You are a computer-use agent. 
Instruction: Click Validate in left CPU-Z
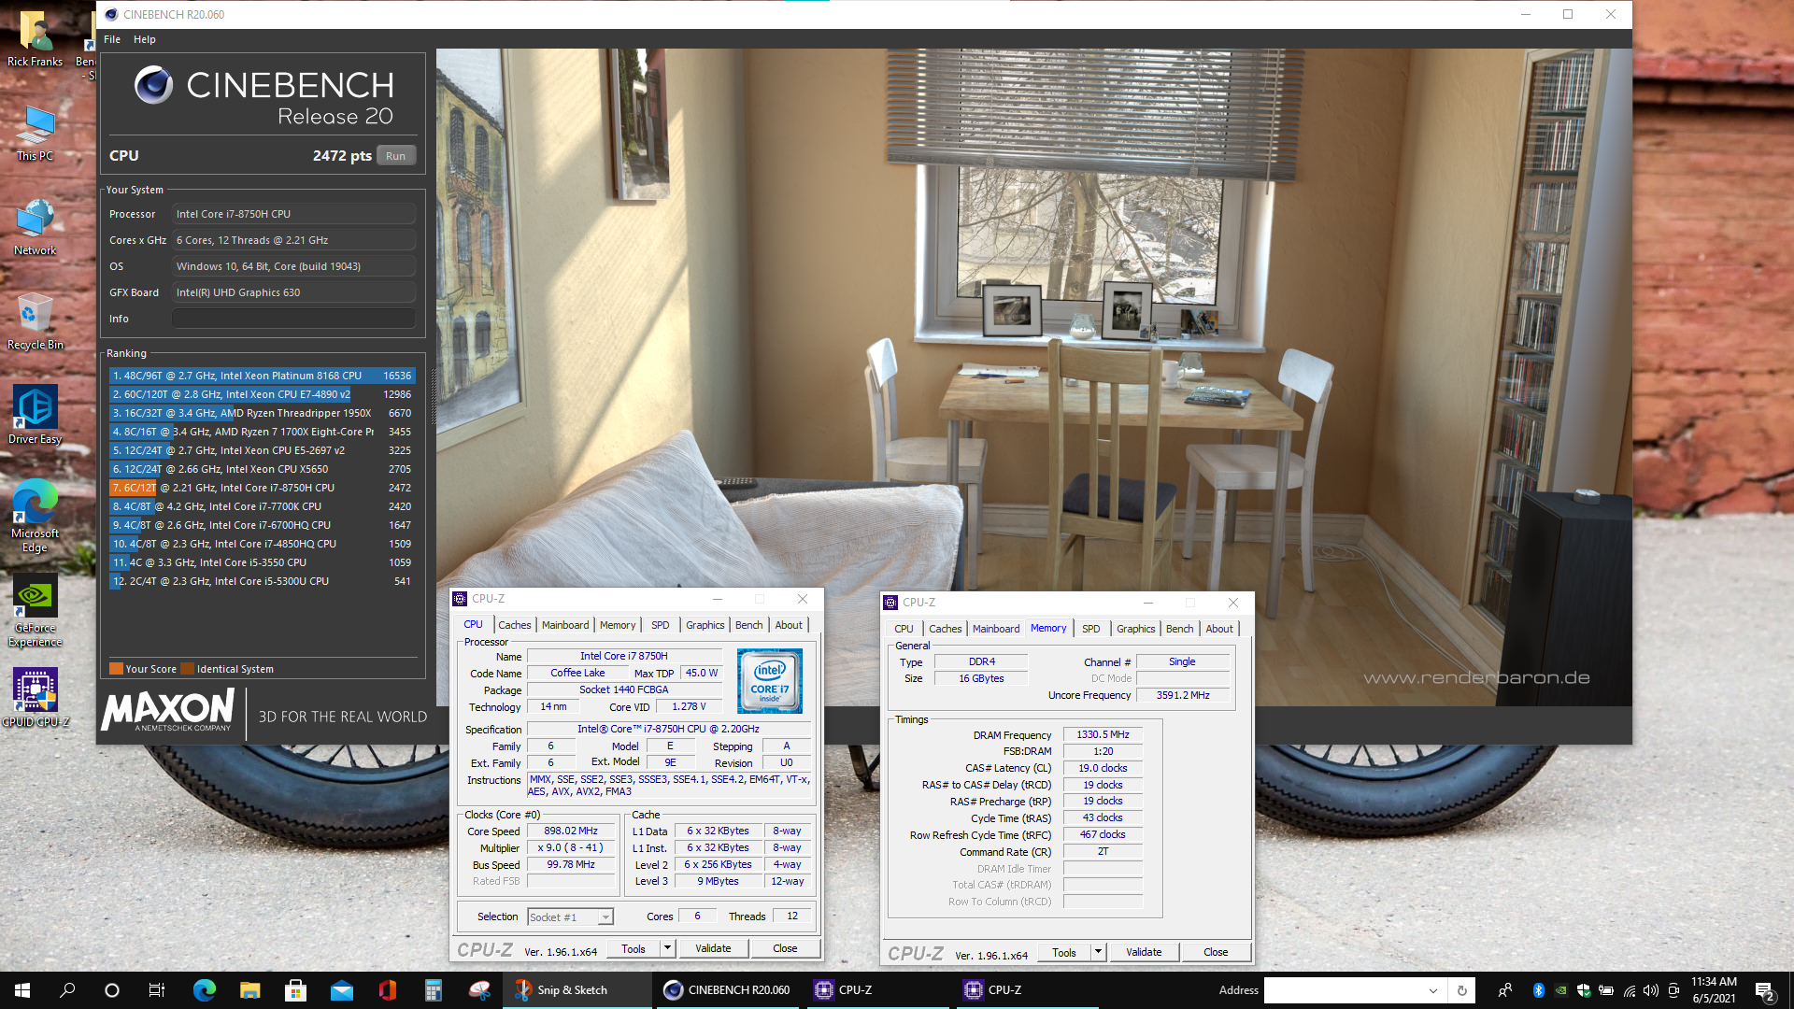[x=713, y=948]
